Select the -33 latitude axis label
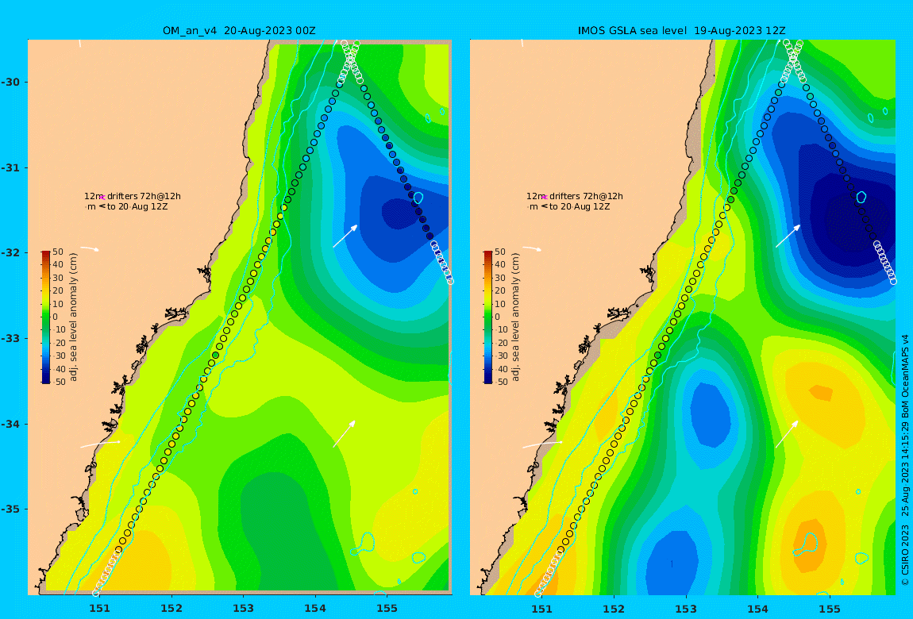Viewport: 913px width, 619px height. 10,338
